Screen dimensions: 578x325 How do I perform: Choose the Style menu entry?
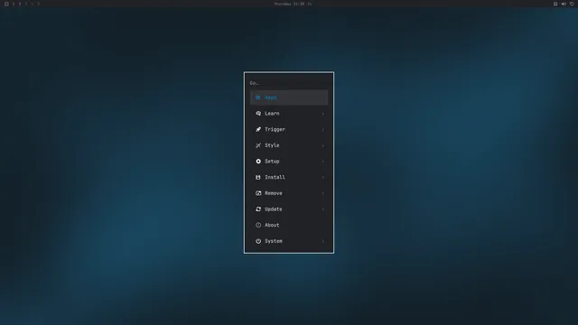click(x=289, y=145)
